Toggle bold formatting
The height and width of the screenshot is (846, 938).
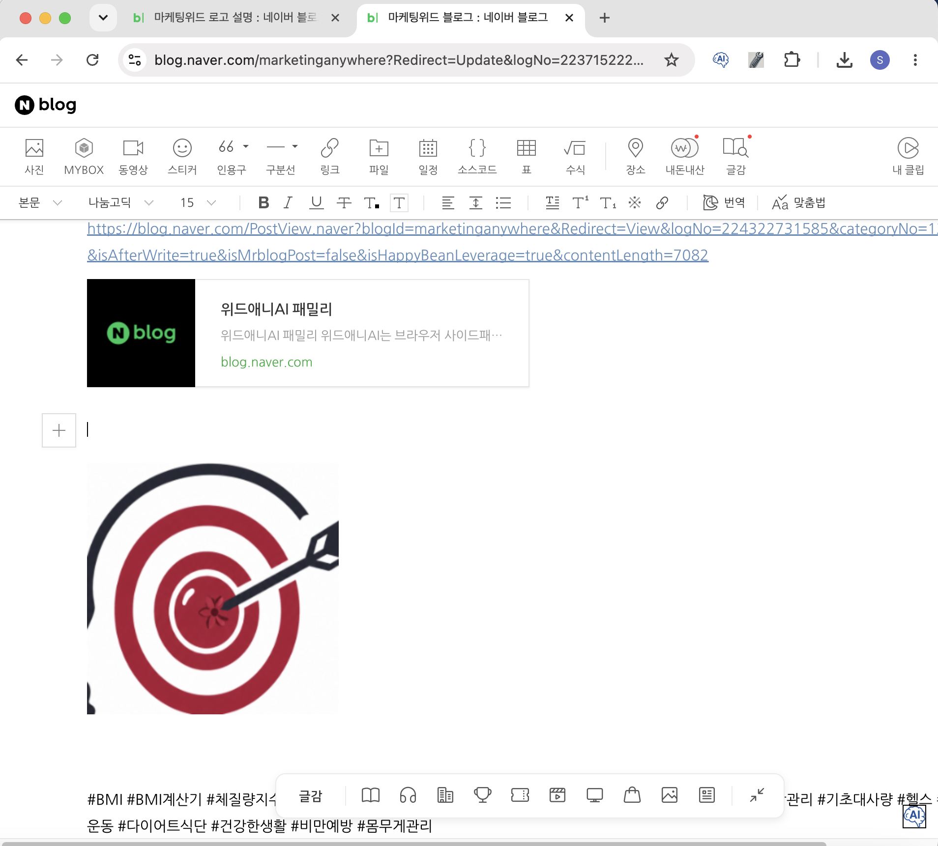point(264,202)
